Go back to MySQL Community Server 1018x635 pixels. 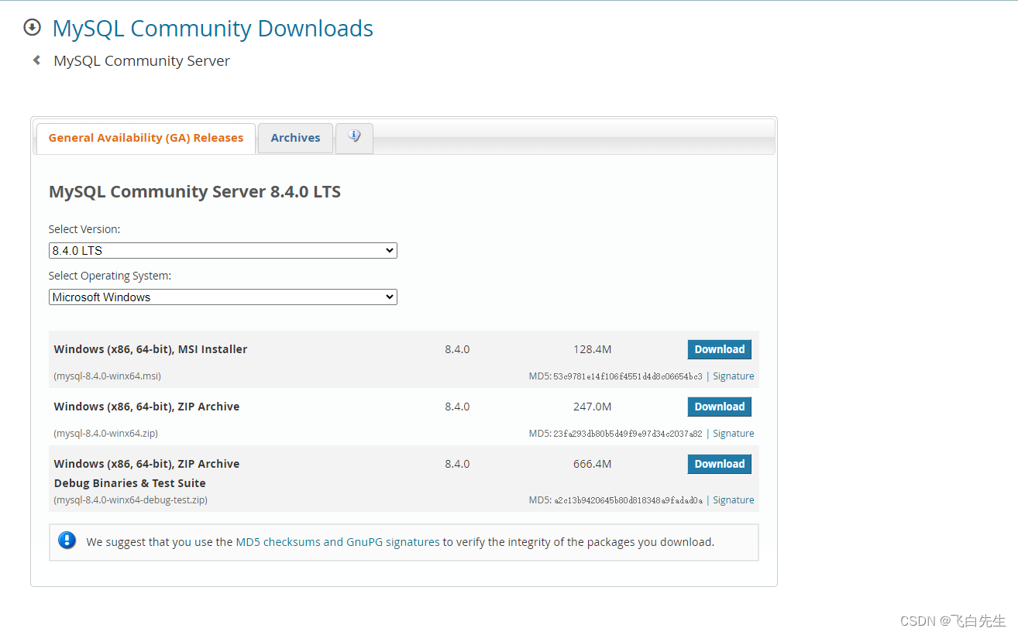(142, 61)
